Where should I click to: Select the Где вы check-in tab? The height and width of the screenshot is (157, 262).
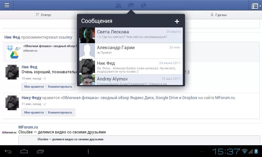click(x=218, y=15)
